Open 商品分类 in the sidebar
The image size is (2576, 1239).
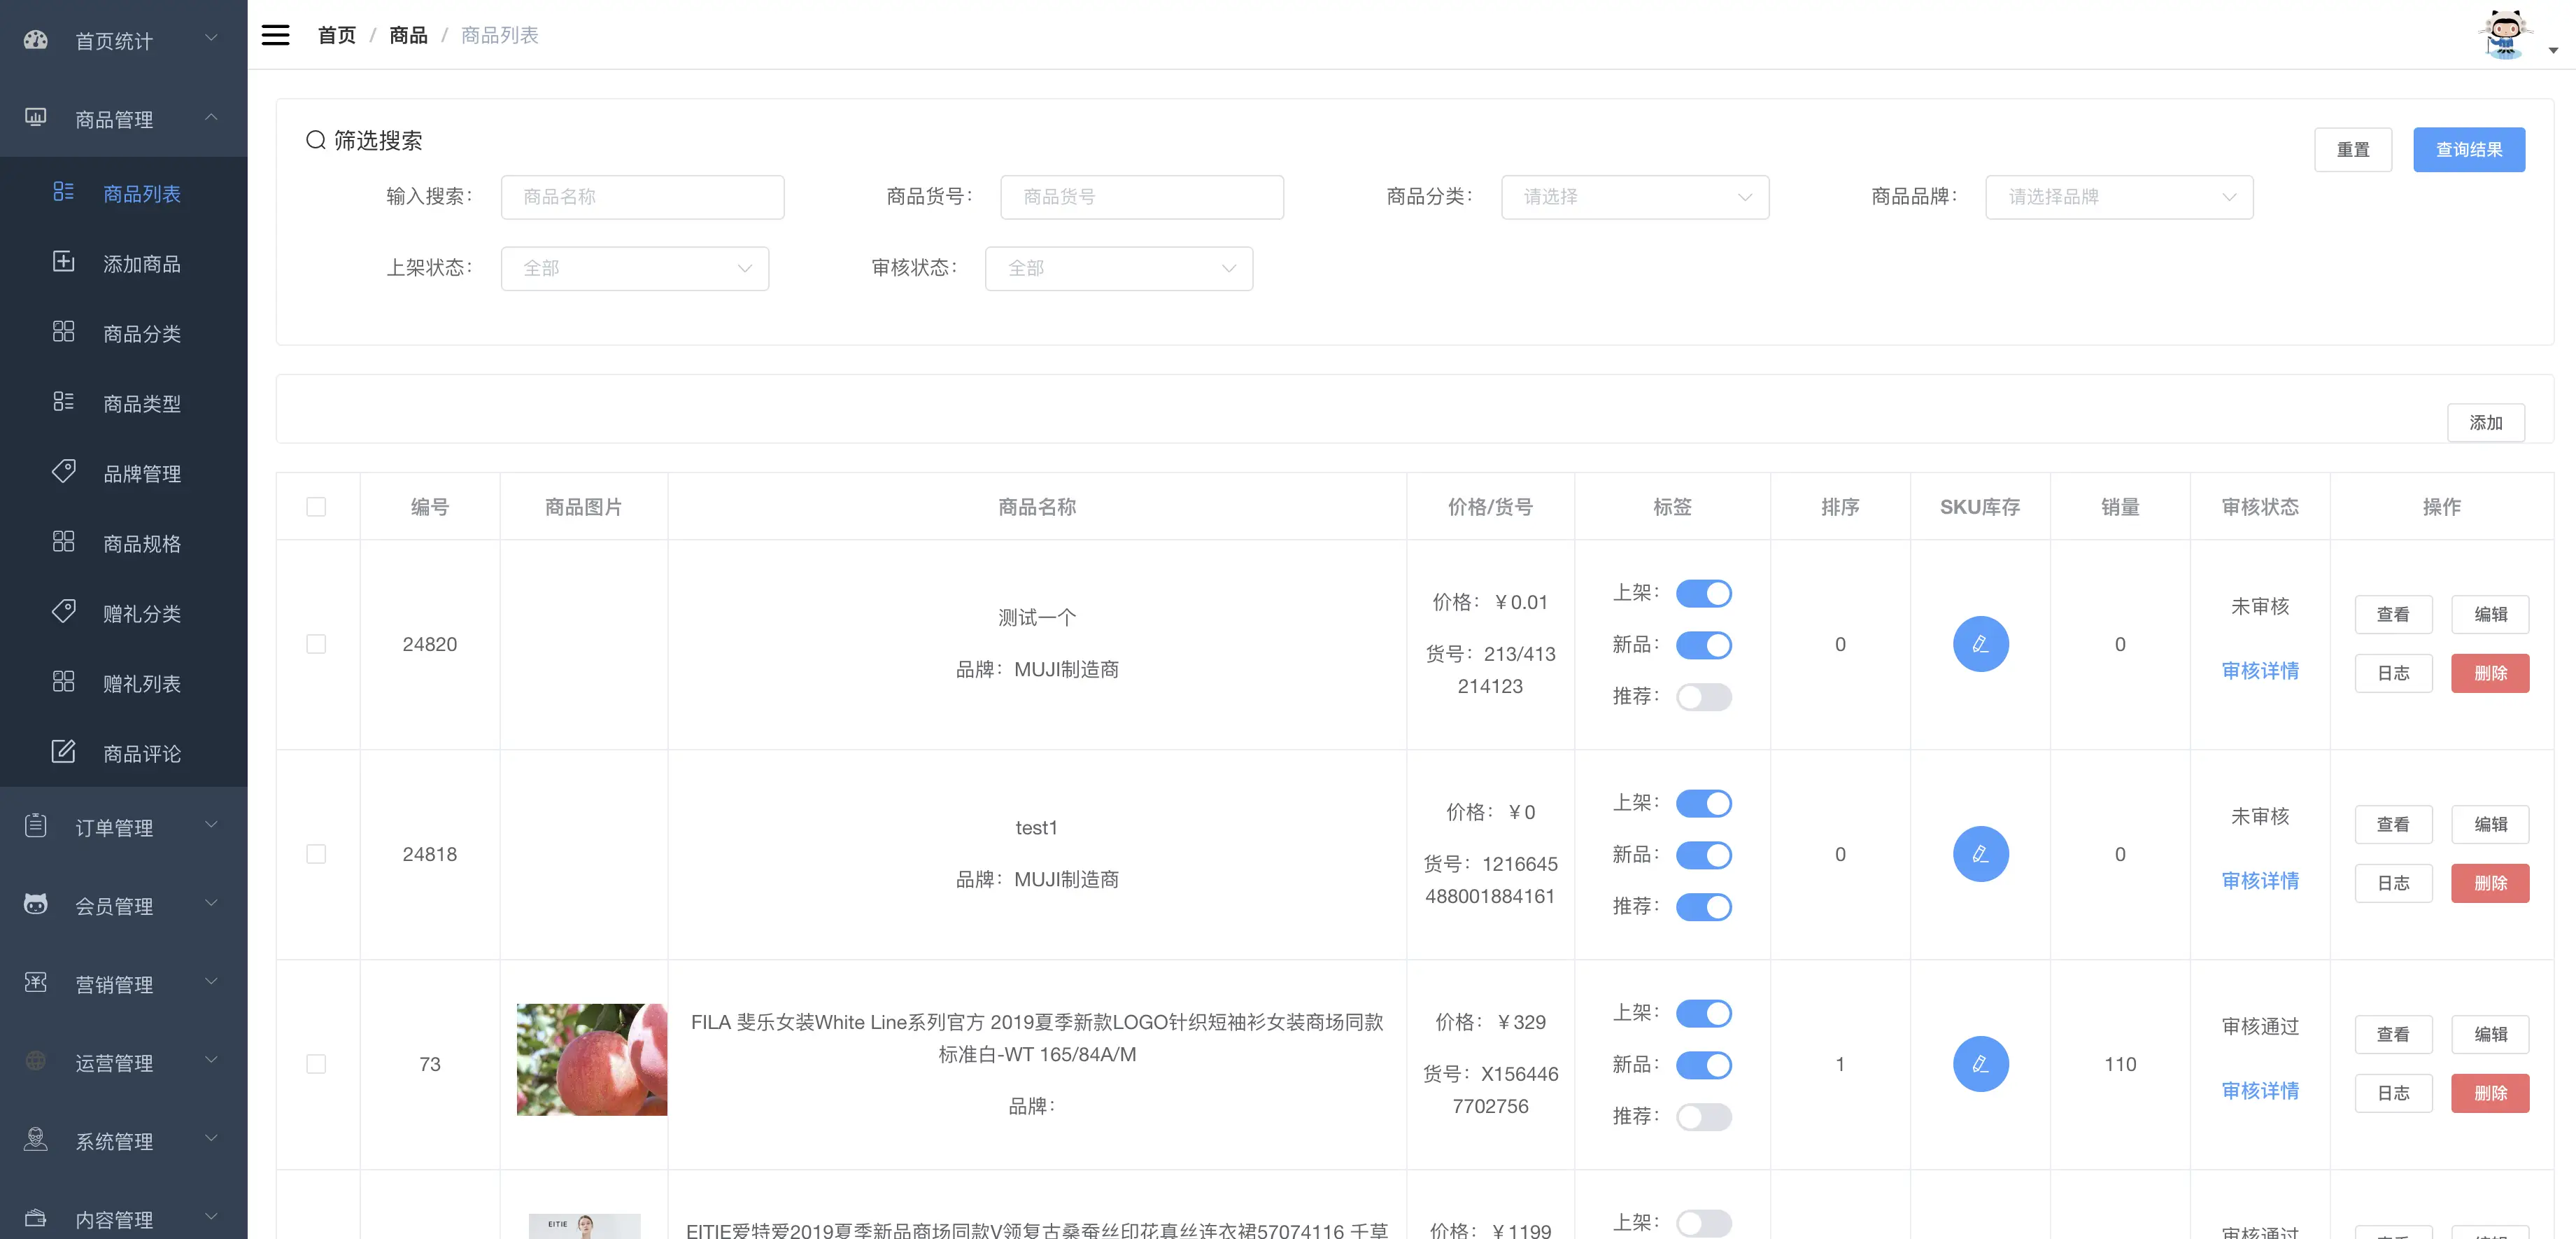click(124, 333)
